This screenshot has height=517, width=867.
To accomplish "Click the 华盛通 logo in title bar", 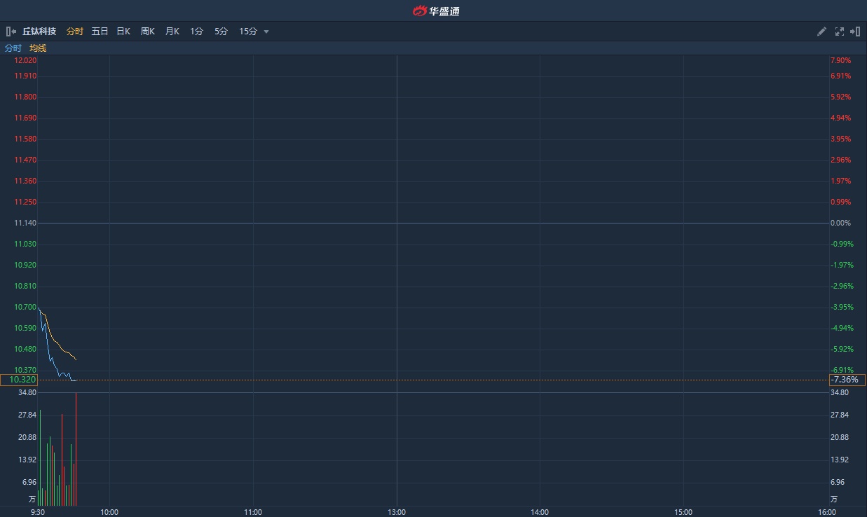I will [x=435, y=11].
